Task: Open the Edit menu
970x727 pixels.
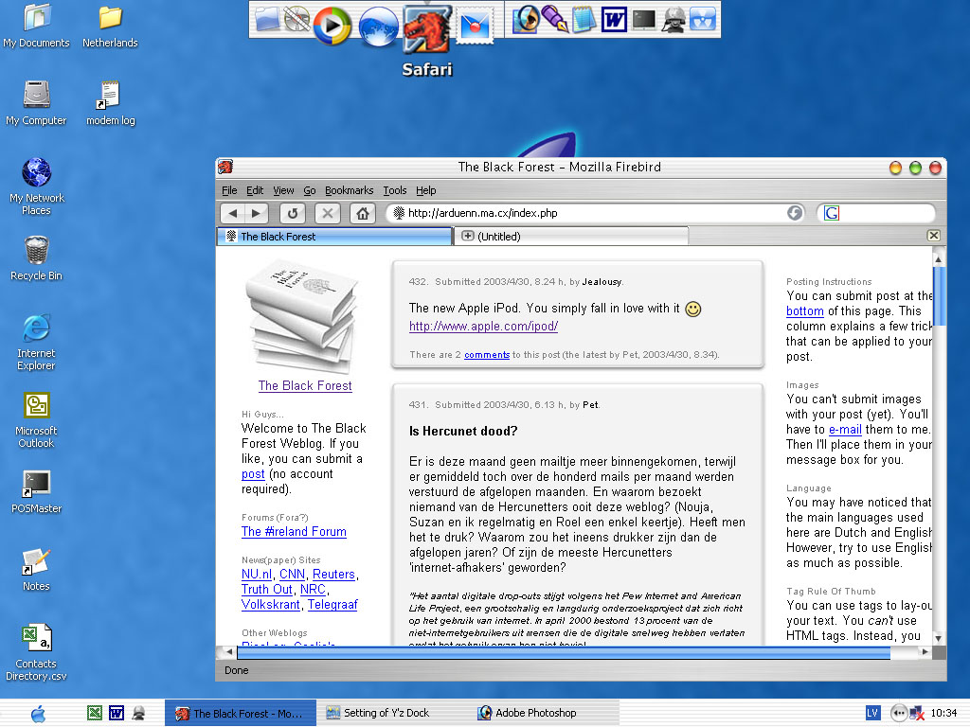Action: (255, 190)
